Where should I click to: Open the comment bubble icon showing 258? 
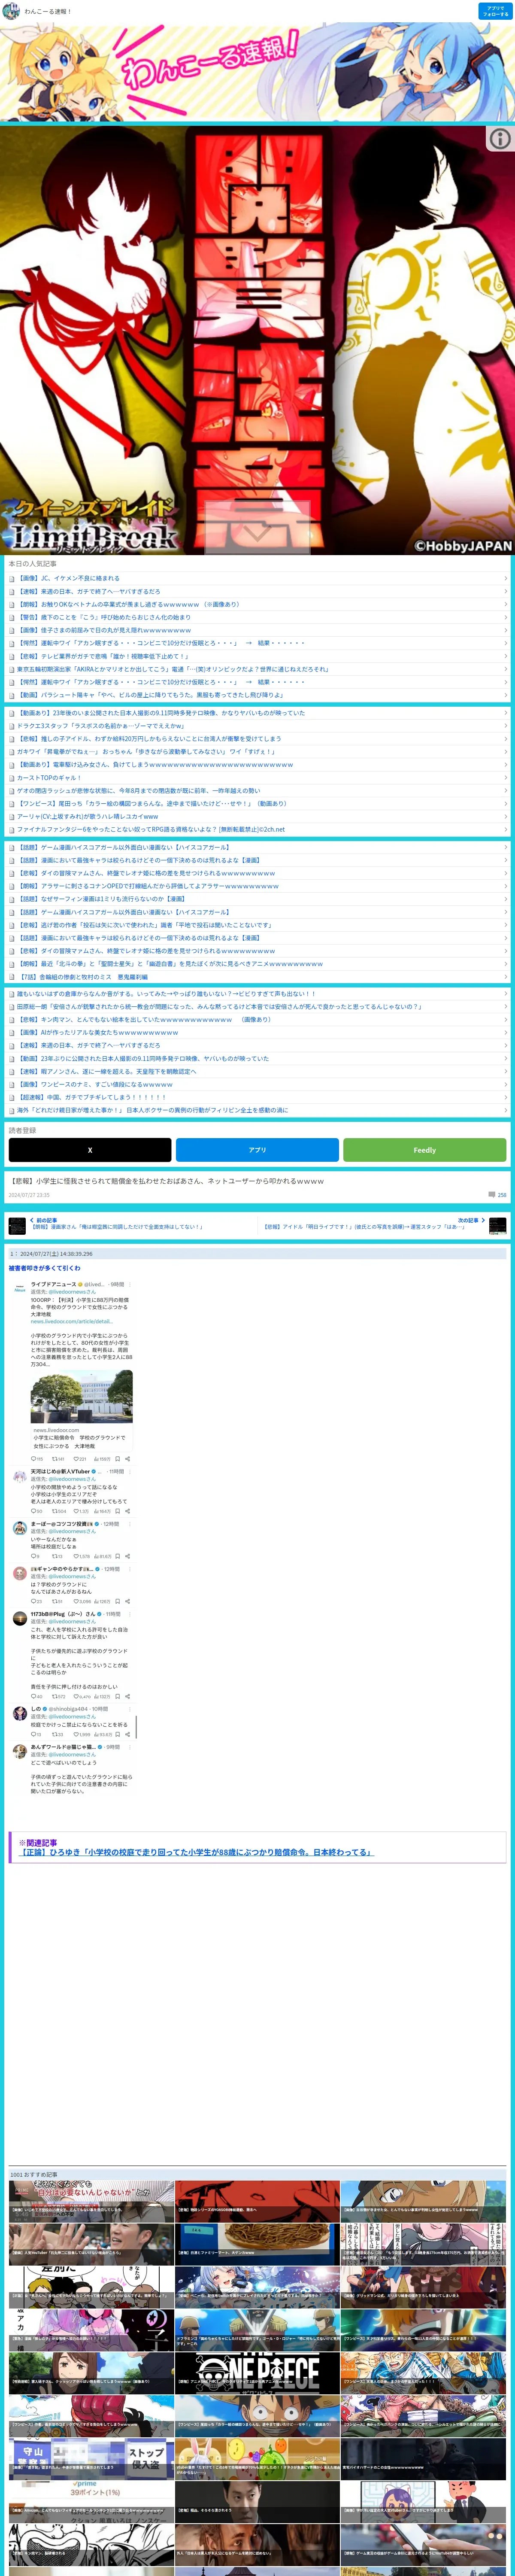coord(491,1195)
